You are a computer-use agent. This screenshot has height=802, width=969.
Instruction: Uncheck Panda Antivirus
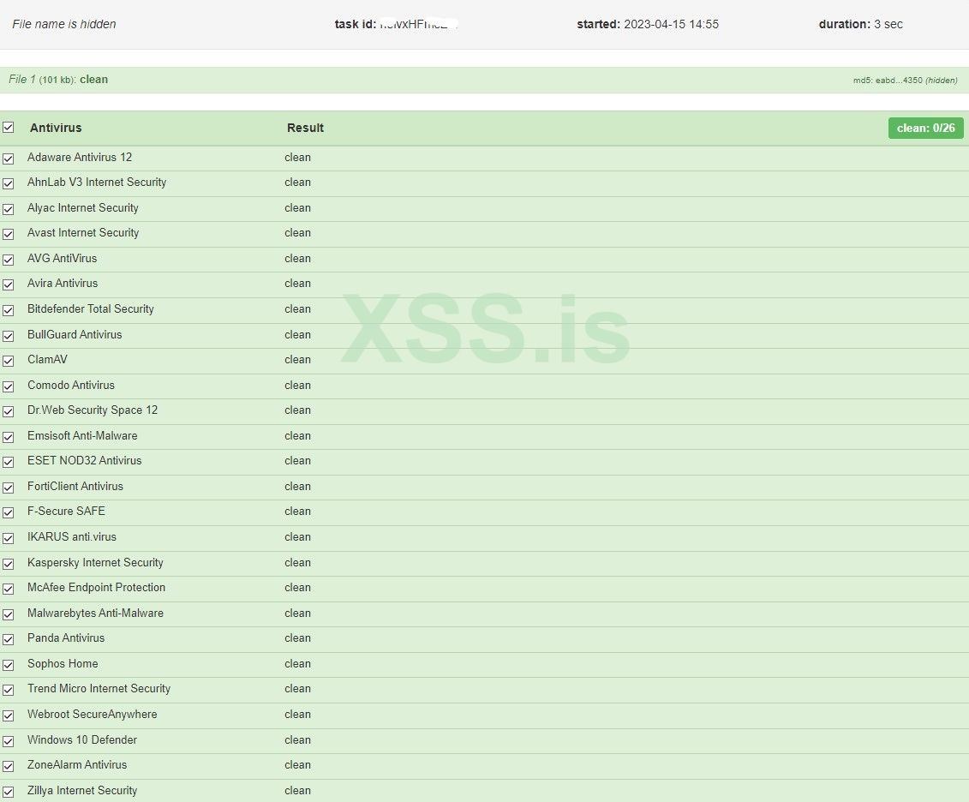[9, 639]
